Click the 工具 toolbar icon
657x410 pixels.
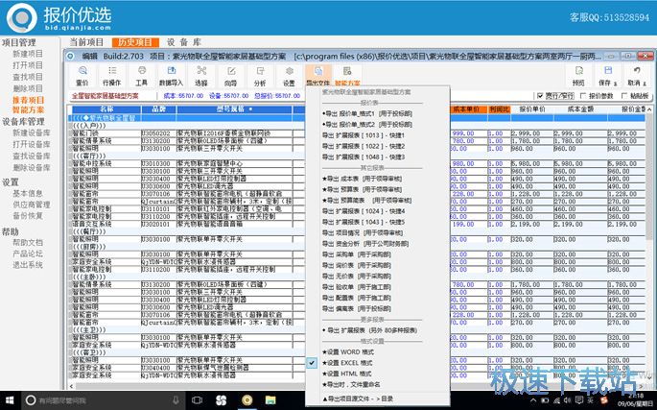(x=141, y=74)
